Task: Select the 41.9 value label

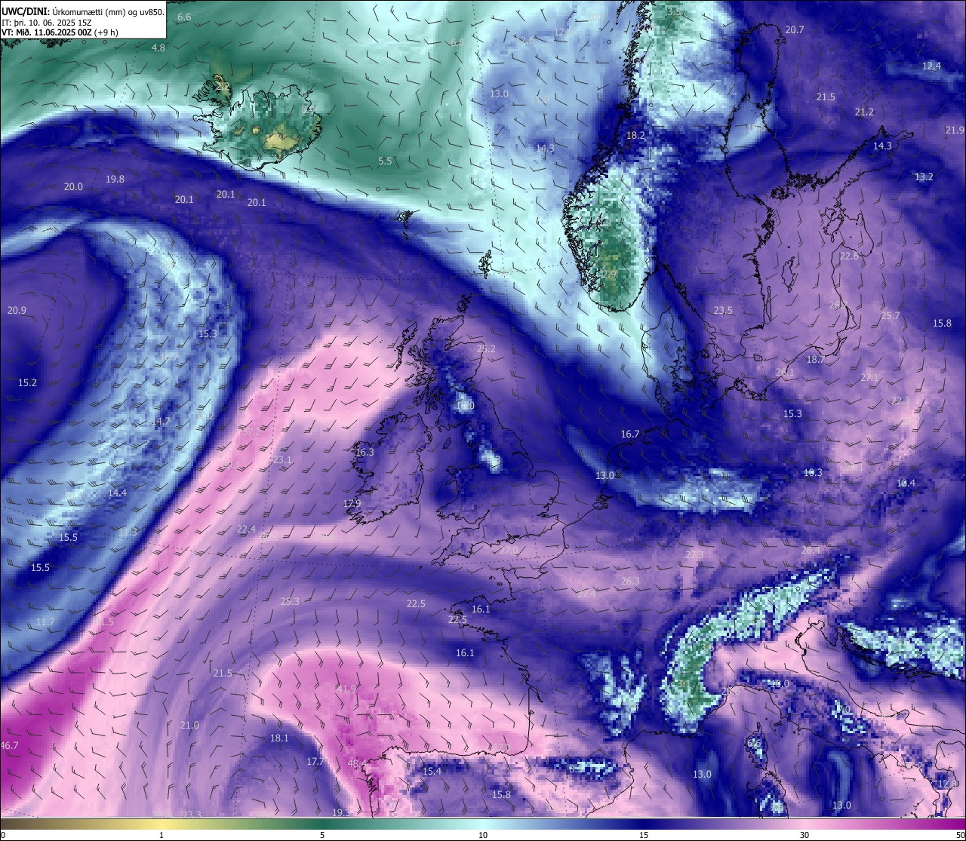Action: click(x=346, y=689)
